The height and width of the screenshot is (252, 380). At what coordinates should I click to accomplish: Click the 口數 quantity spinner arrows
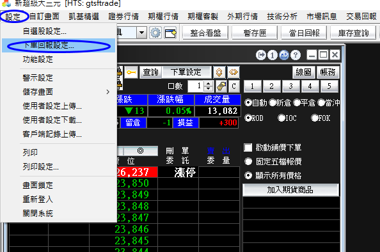pyautogui.click(x=208, y=86)
